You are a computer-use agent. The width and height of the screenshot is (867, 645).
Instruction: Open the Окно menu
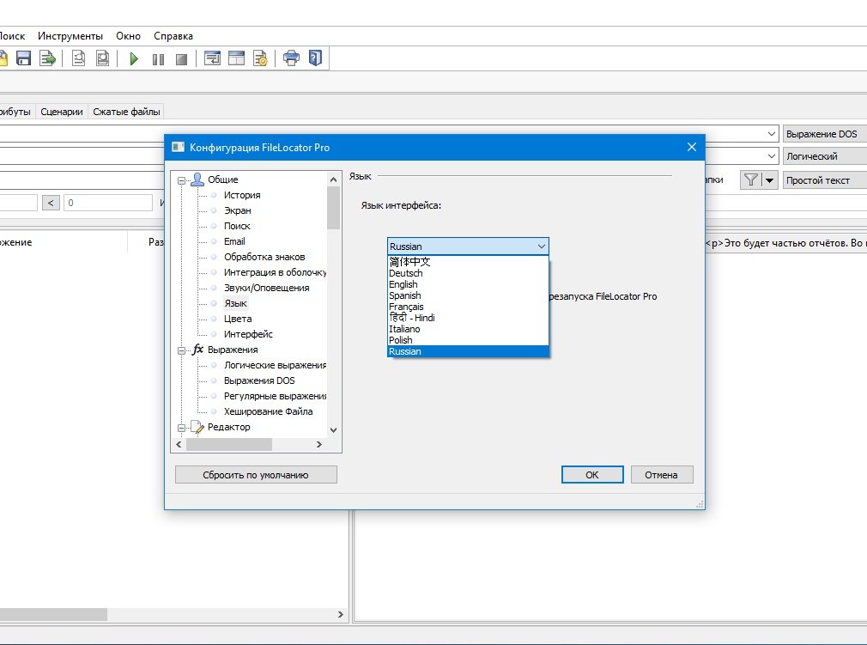coord(128,36)
